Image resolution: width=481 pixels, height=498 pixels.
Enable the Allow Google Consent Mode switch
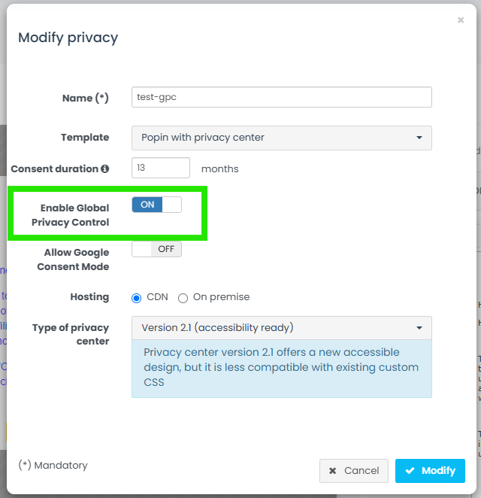(156, 249)
